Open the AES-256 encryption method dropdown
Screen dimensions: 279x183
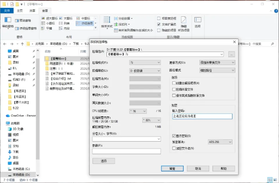coord(220,142)
